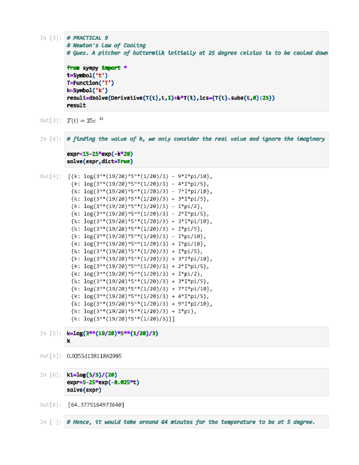This screenshot has height=465, width=359.
Task: Select the In [4] cell prompt
Action: click(x=51, y=139)
